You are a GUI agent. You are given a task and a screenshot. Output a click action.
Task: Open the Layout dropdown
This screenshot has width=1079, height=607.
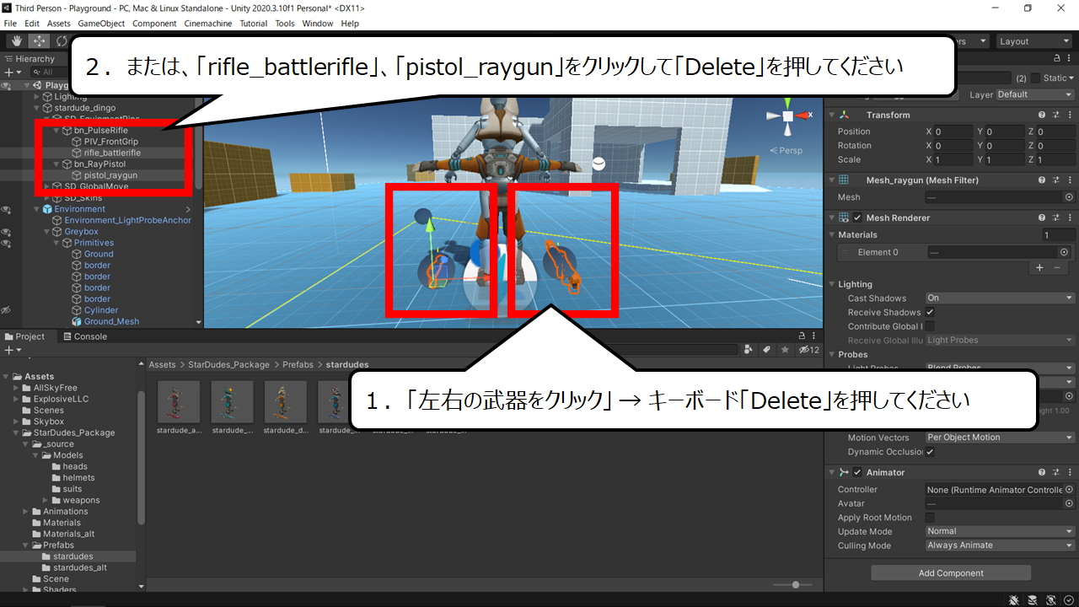[1033, 41]
